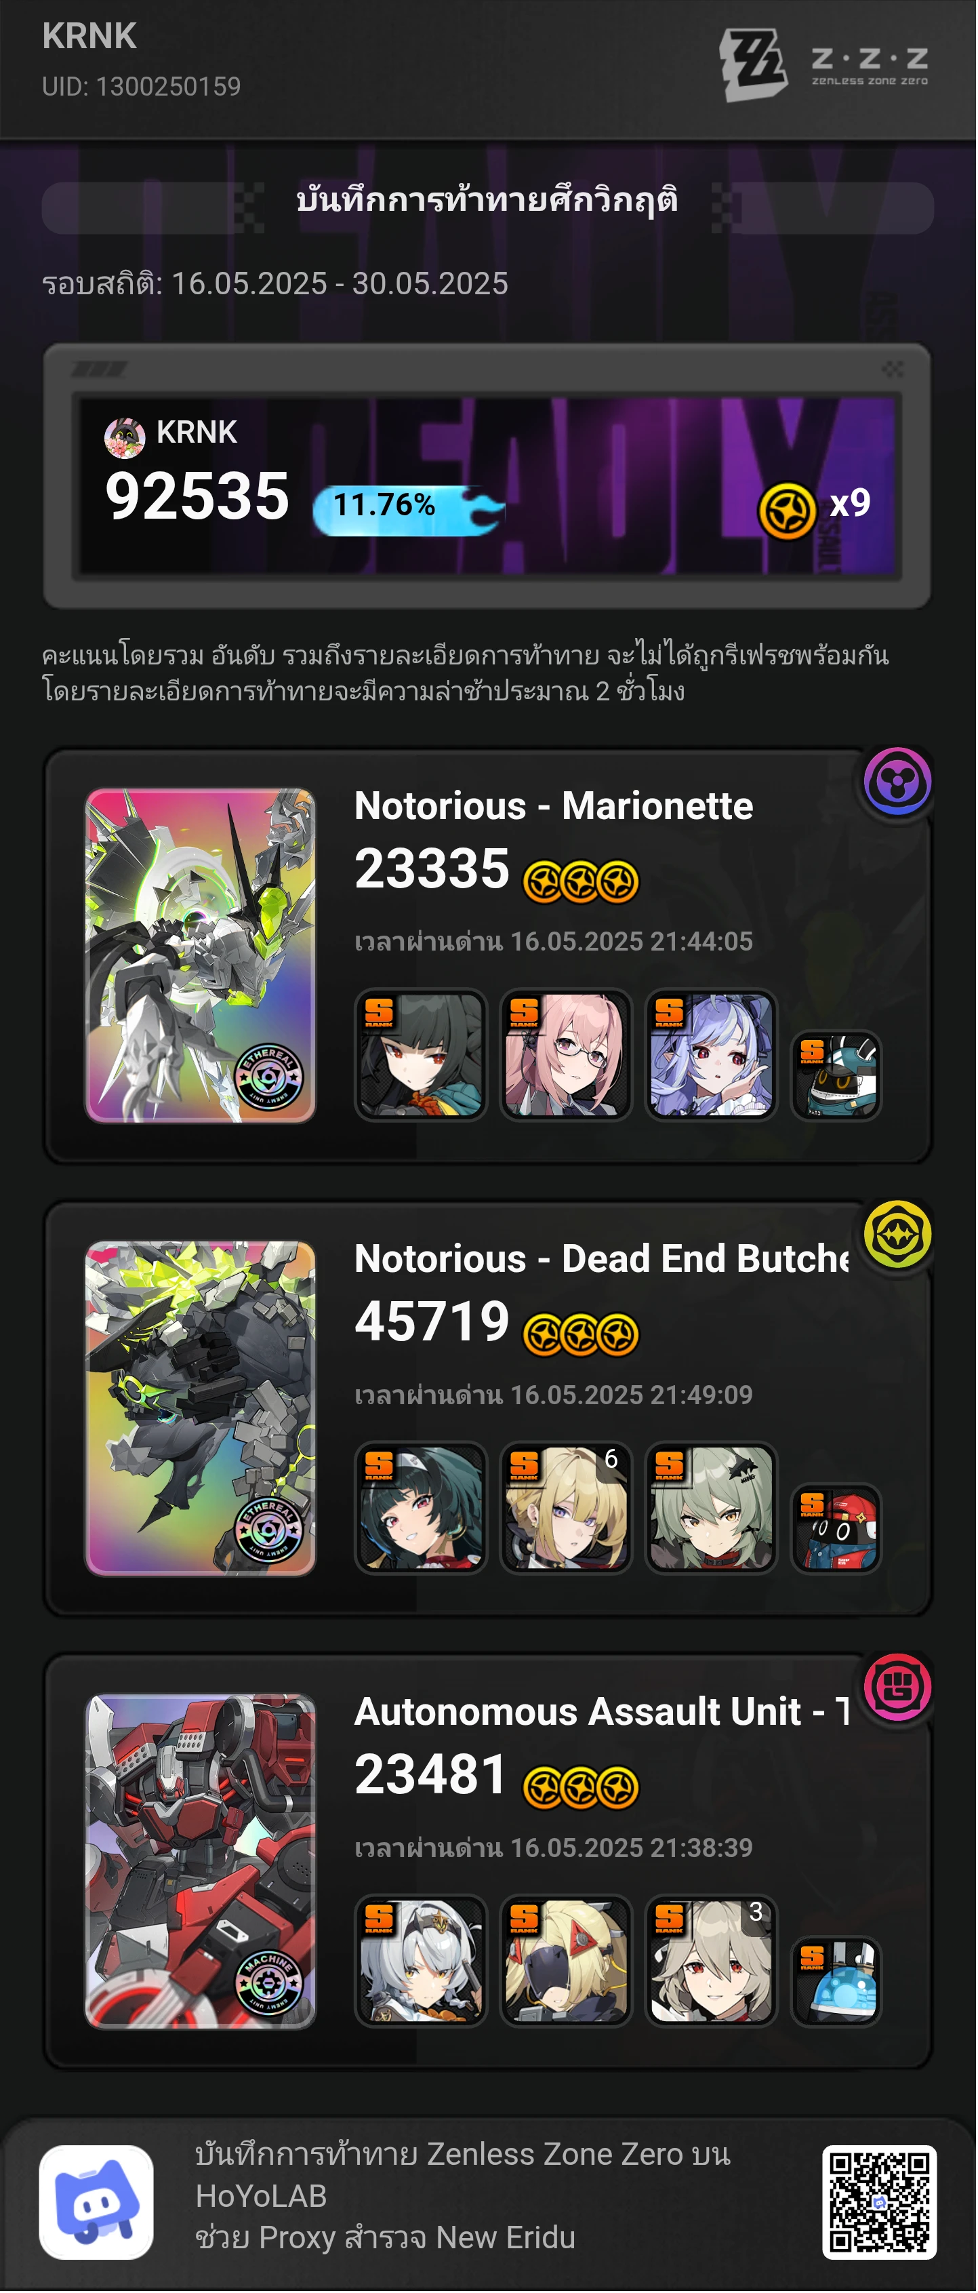This screenshot has width=978, height=2293.
Task: Select the blue Bangboo in Autonomous Assault Unit team
Action: (836, 1980)
